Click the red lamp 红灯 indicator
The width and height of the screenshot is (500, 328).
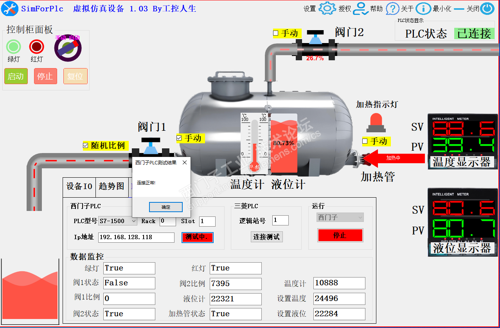(x=37, y=47)
